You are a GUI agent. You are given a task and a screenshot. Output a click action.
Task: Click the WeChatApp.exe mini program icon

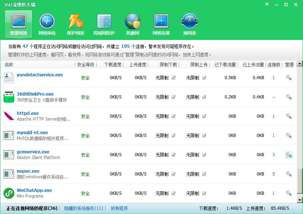(x=9, y=193)
